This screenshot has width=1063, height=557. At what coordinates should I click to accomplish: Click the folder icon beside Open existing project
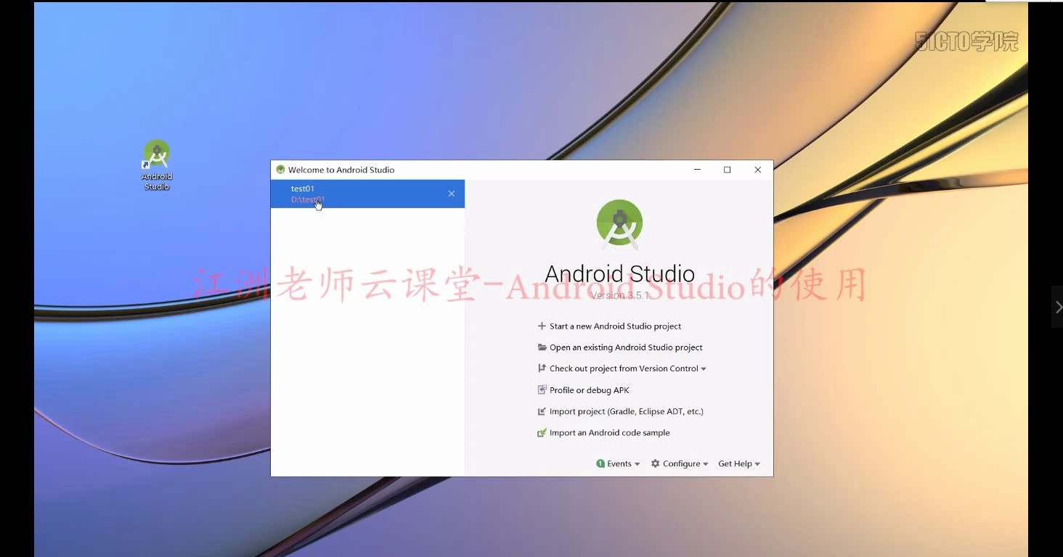(x=542, y=347)
